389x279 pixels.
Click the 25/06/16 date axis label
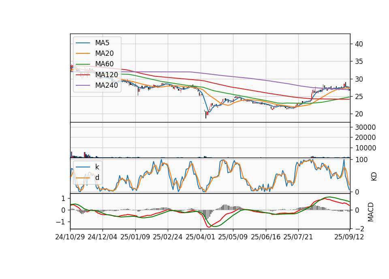266,237
